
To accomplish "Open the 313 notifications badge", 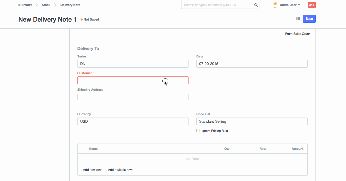I will [x=312, y=5].
